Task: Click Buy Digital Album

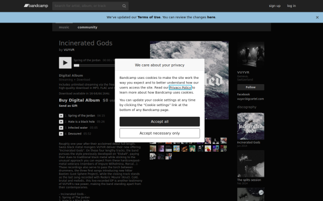Action: point(79,100)
